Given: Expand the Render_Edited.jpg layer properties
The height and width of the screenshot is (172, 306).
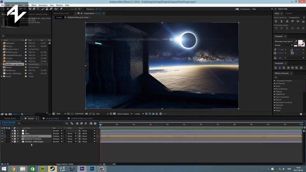Looking at the screenshot, I should (x=12, y=142).
